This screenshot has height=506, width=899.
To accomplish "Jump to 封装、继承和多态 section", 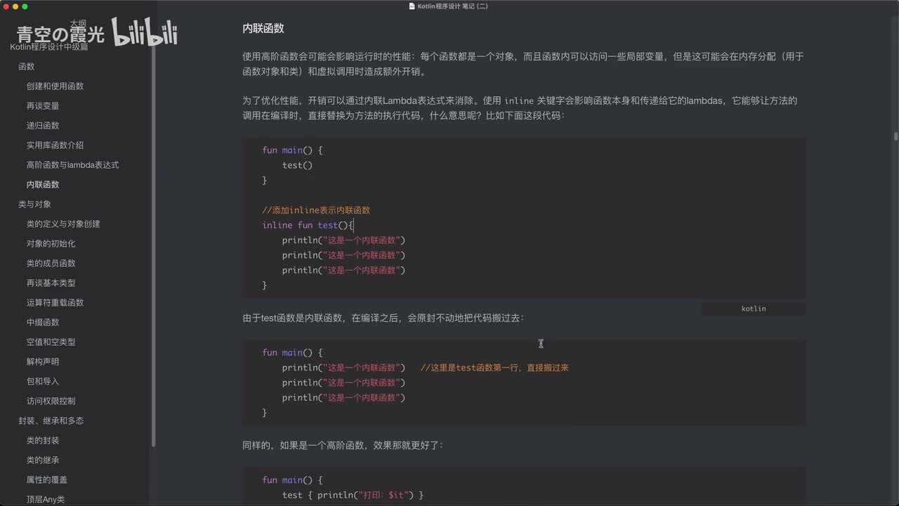I will tap(51, 421).
